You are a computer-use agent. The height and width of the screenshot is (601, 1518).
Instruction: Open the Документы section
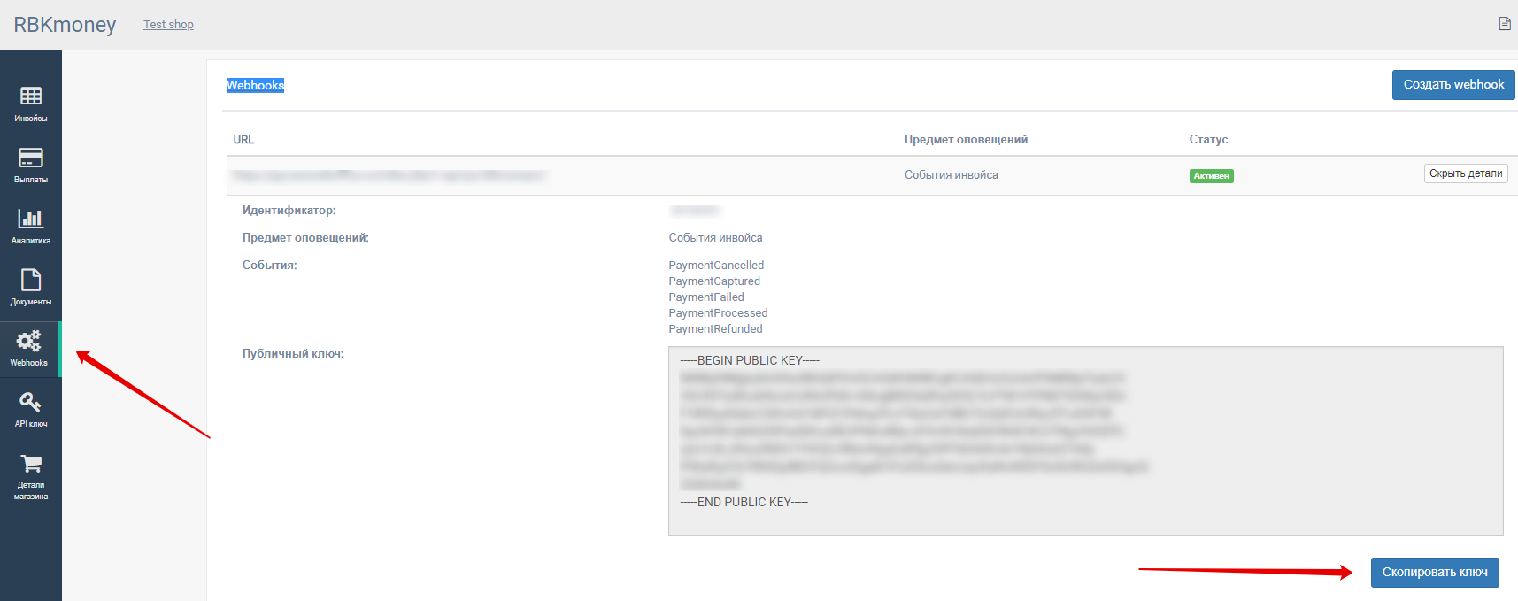[31, 287]
